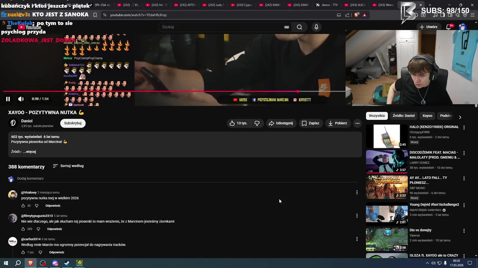Open Windows taskbar search
478x268 pixels.
[x=18, y=263]
